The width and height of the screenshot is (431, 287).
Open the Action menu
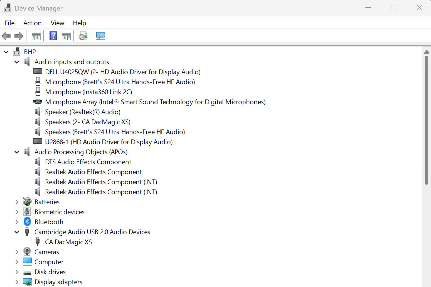coord(32,23)
